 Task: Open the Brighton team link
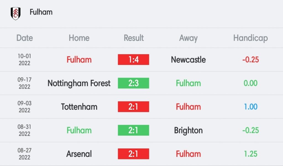pyautogui.click(x=188, y=130)
